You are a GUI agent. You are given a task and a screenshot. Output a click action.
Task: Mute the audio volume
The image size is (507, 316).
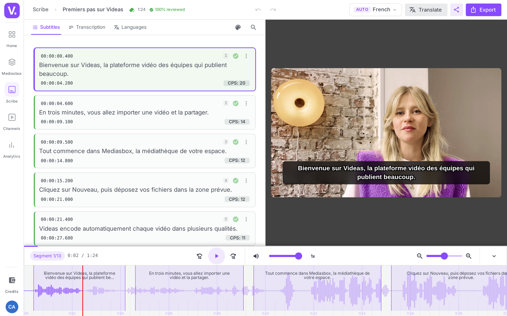tap(256, 256)
